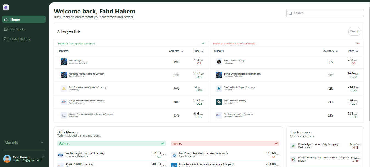
Task: Click the search magnifier icon
Action: (290, 13)
